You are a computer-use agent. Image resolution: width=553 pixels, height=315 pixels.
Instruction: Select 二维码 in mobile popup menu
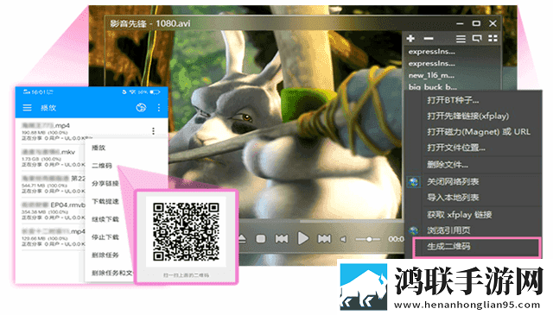(102, 165)
